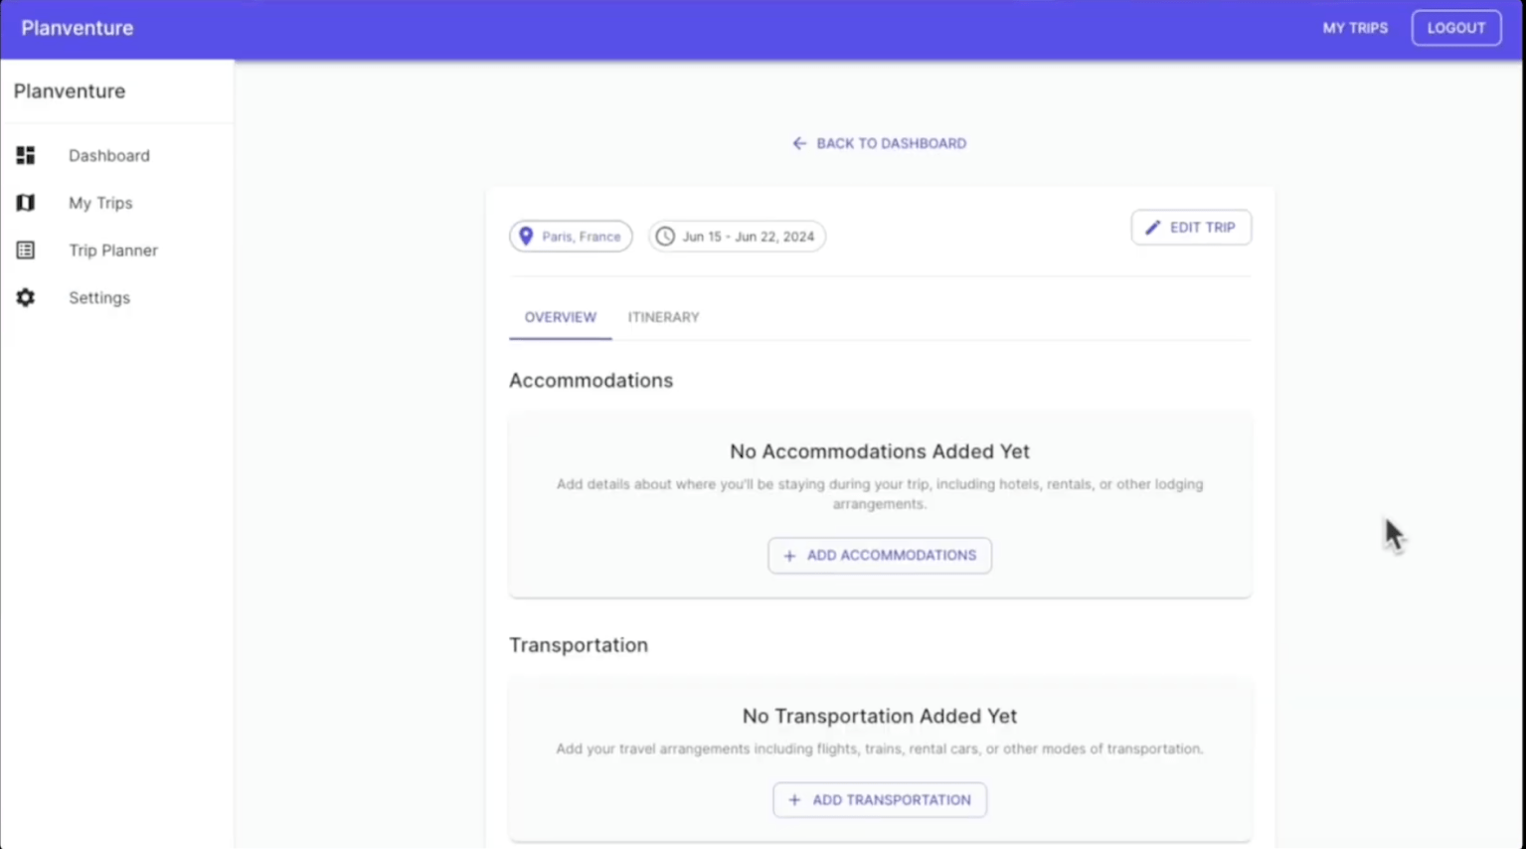The width and height of the screenshot is (1526, 849).
Task: Click the Add Transportation button
Action: 879,799
